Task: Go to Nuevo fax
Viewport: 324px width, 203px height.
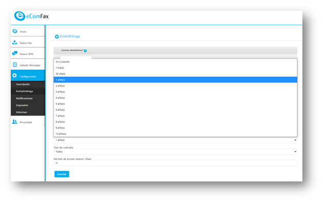Action: (28, 42)
